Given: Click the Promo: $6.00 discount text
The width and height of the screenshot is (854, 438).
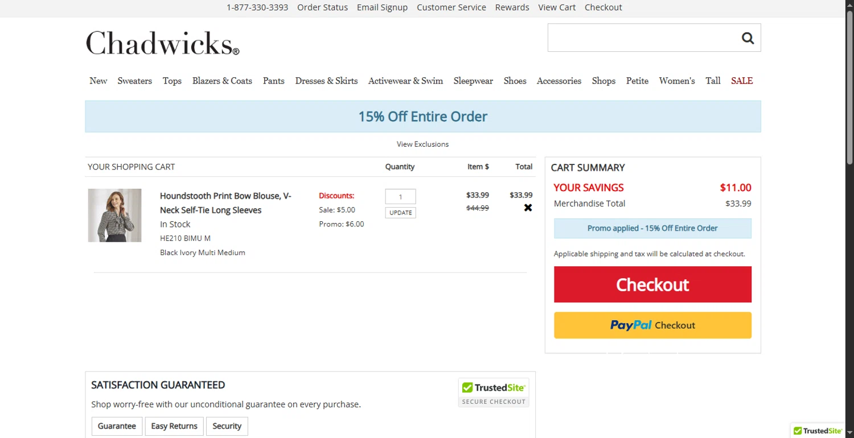Looking at the screenshot, I should [342, 224].
